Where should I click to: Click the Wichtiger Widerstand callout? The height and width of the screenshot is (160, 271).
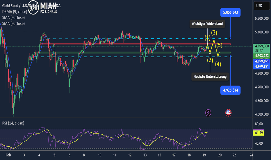point(207,24)
